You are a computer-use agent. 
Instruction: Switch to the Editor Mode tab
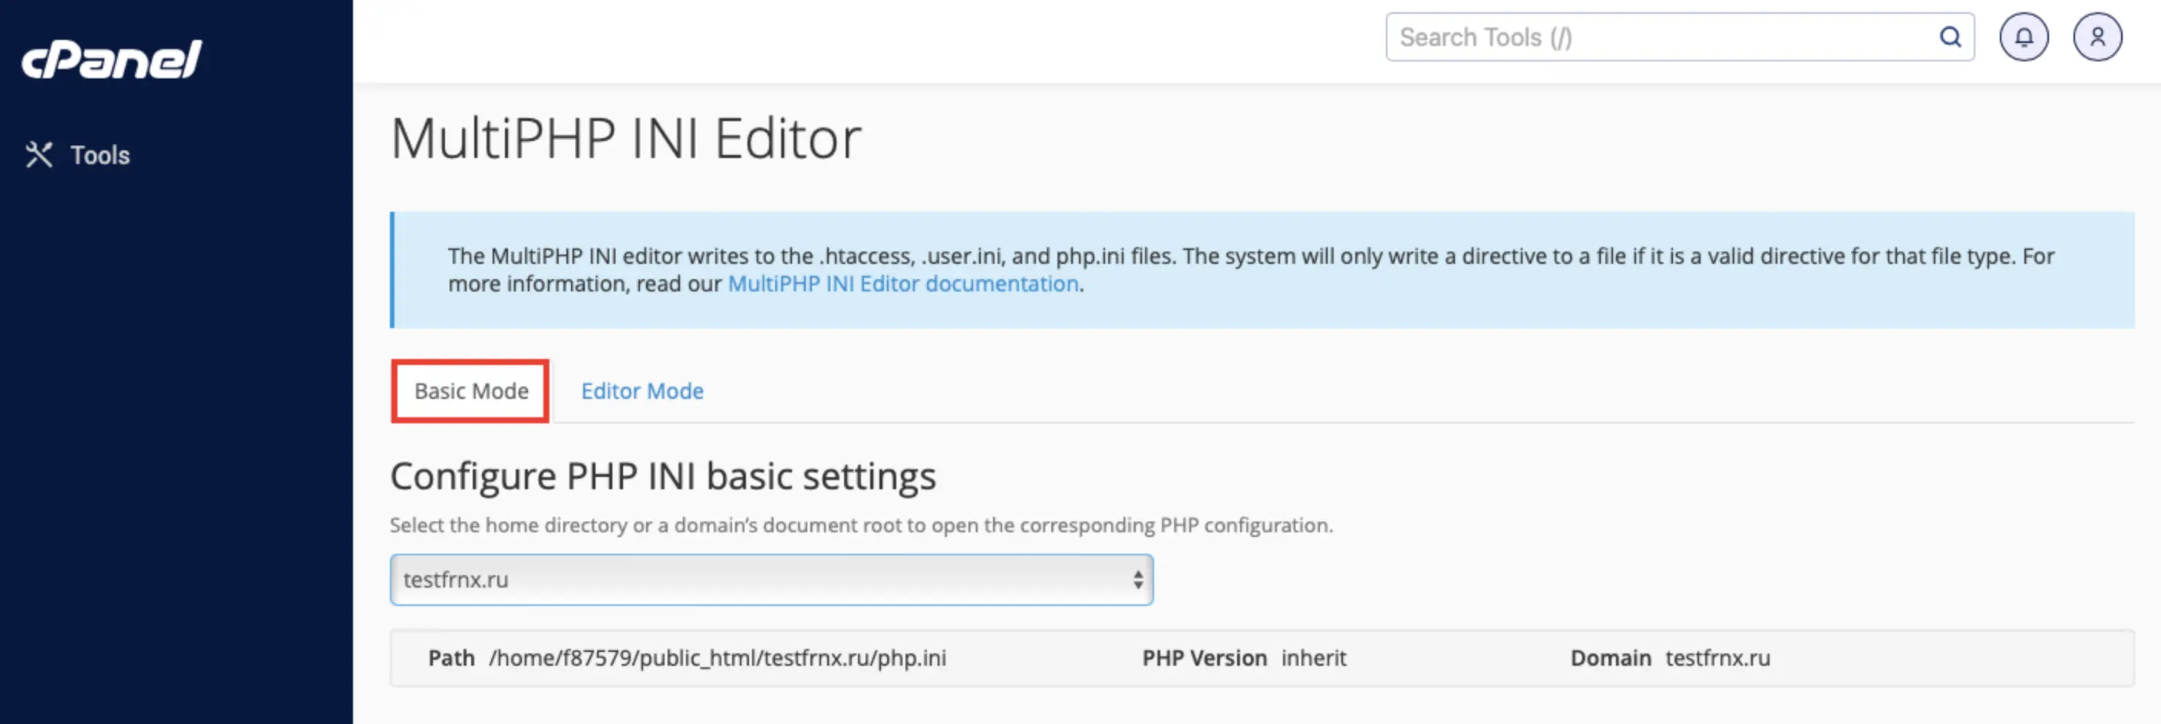(642, 391)
